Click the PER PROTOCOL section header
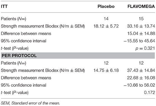156x106 pixels. pos(19,56)
